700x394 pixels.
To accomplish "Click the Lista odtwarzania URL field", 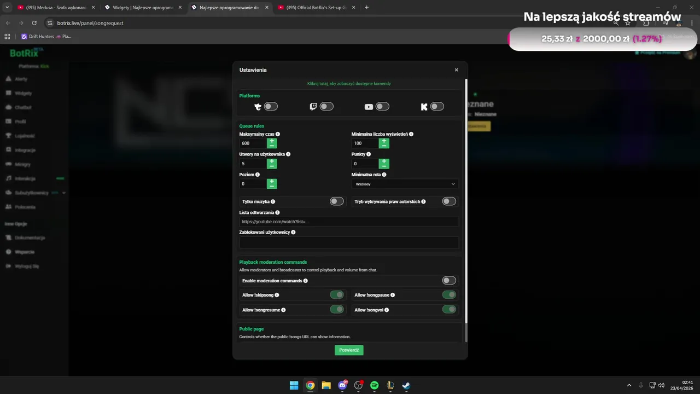I will tap(349, 222).
